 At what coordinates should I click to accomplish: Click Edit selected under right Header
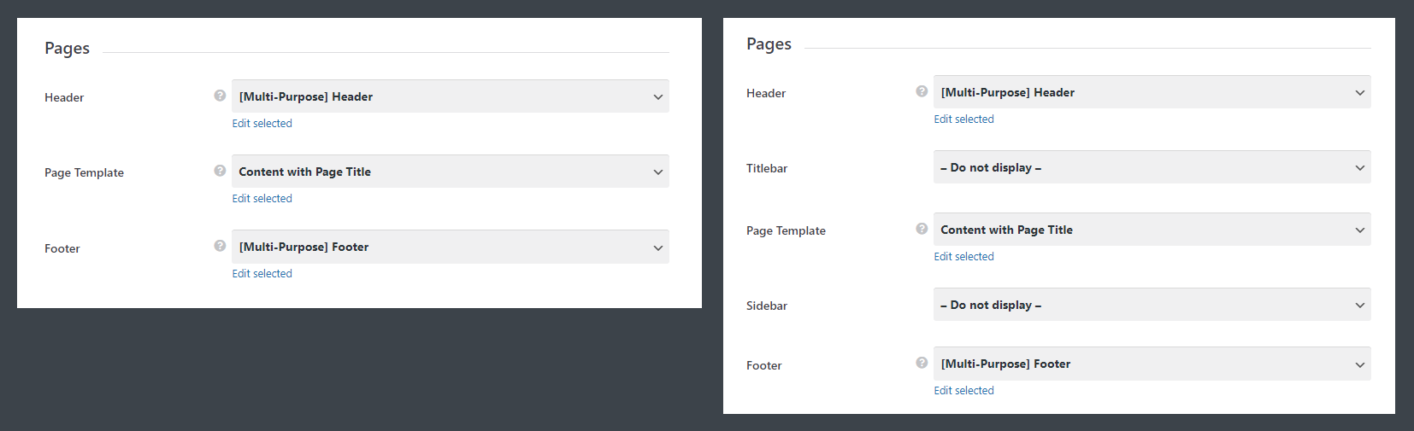click(x=964, y=119)
